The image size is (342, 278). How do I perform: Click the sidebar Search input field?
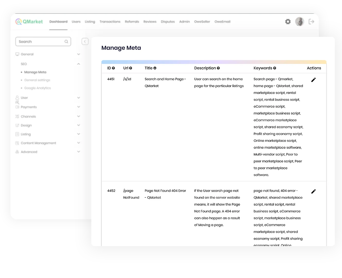[x=41, y=42]
